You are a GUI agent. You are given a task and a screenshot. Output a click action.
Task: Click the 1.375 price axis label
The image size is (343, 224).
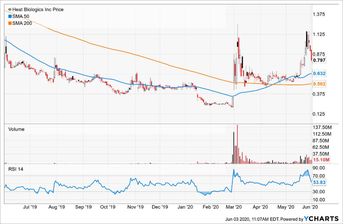[319, 14]
